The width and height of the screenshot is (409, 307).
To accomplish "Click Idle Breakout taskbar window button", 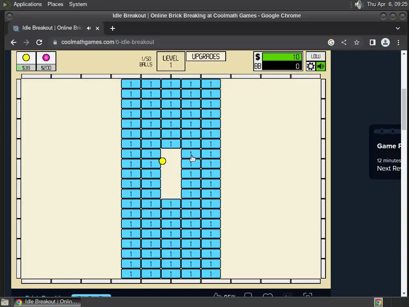I will (47, 302).
